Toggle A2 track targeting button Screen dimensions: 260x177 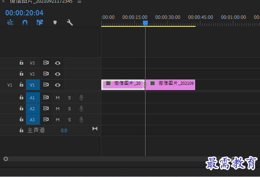click(33, 108)
